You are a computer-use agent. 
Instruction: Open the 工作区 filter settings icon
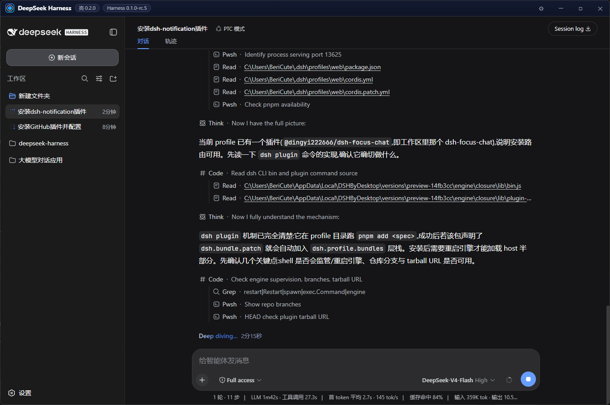click(99, 79)
